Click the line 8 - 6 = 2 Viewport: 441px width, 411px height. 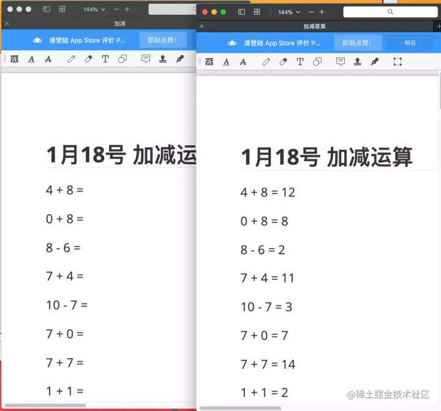coord(263,250)
